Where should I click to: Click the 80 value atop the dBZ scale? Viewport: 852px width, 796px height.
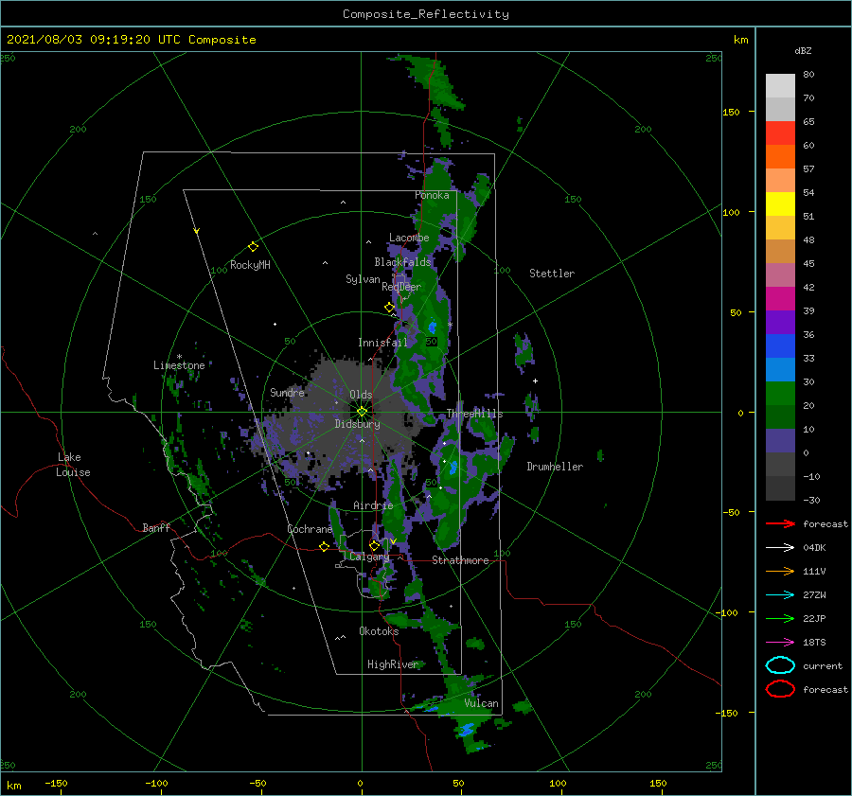click(808, 75)
